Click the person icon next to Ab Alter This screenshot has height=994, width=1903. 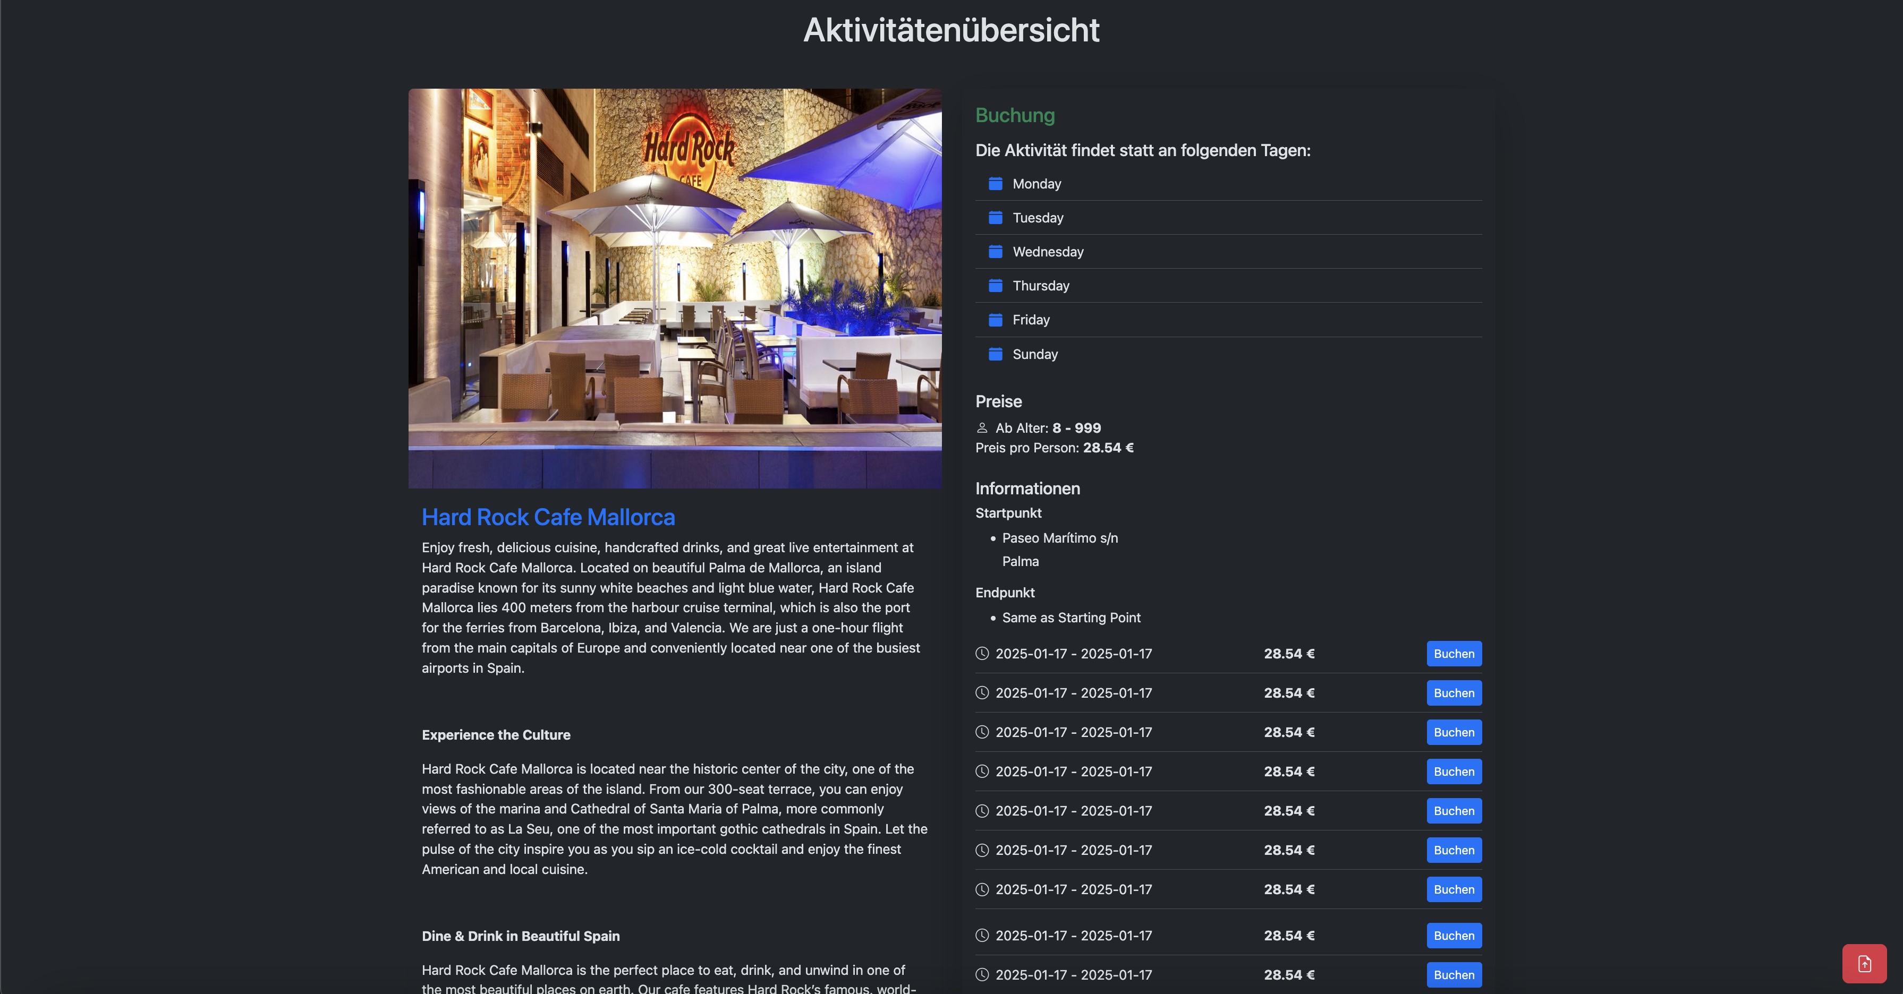point(982,427)
